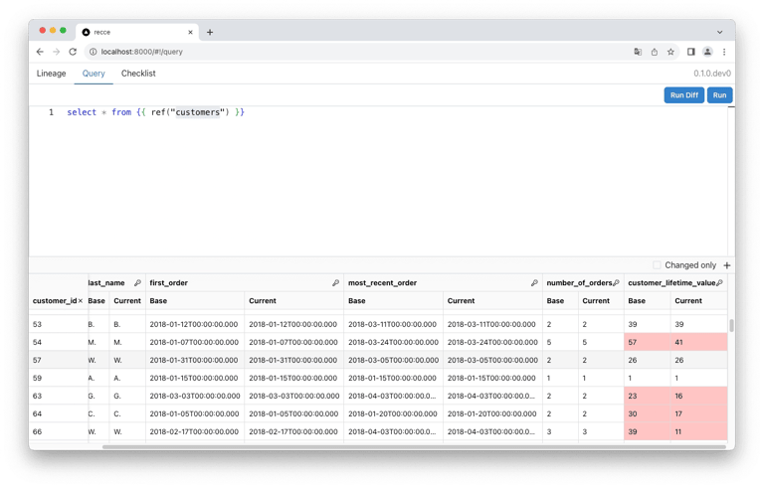Switch to the Lineage tab
This screenshot has height=488, width=764.
(51, 74)
